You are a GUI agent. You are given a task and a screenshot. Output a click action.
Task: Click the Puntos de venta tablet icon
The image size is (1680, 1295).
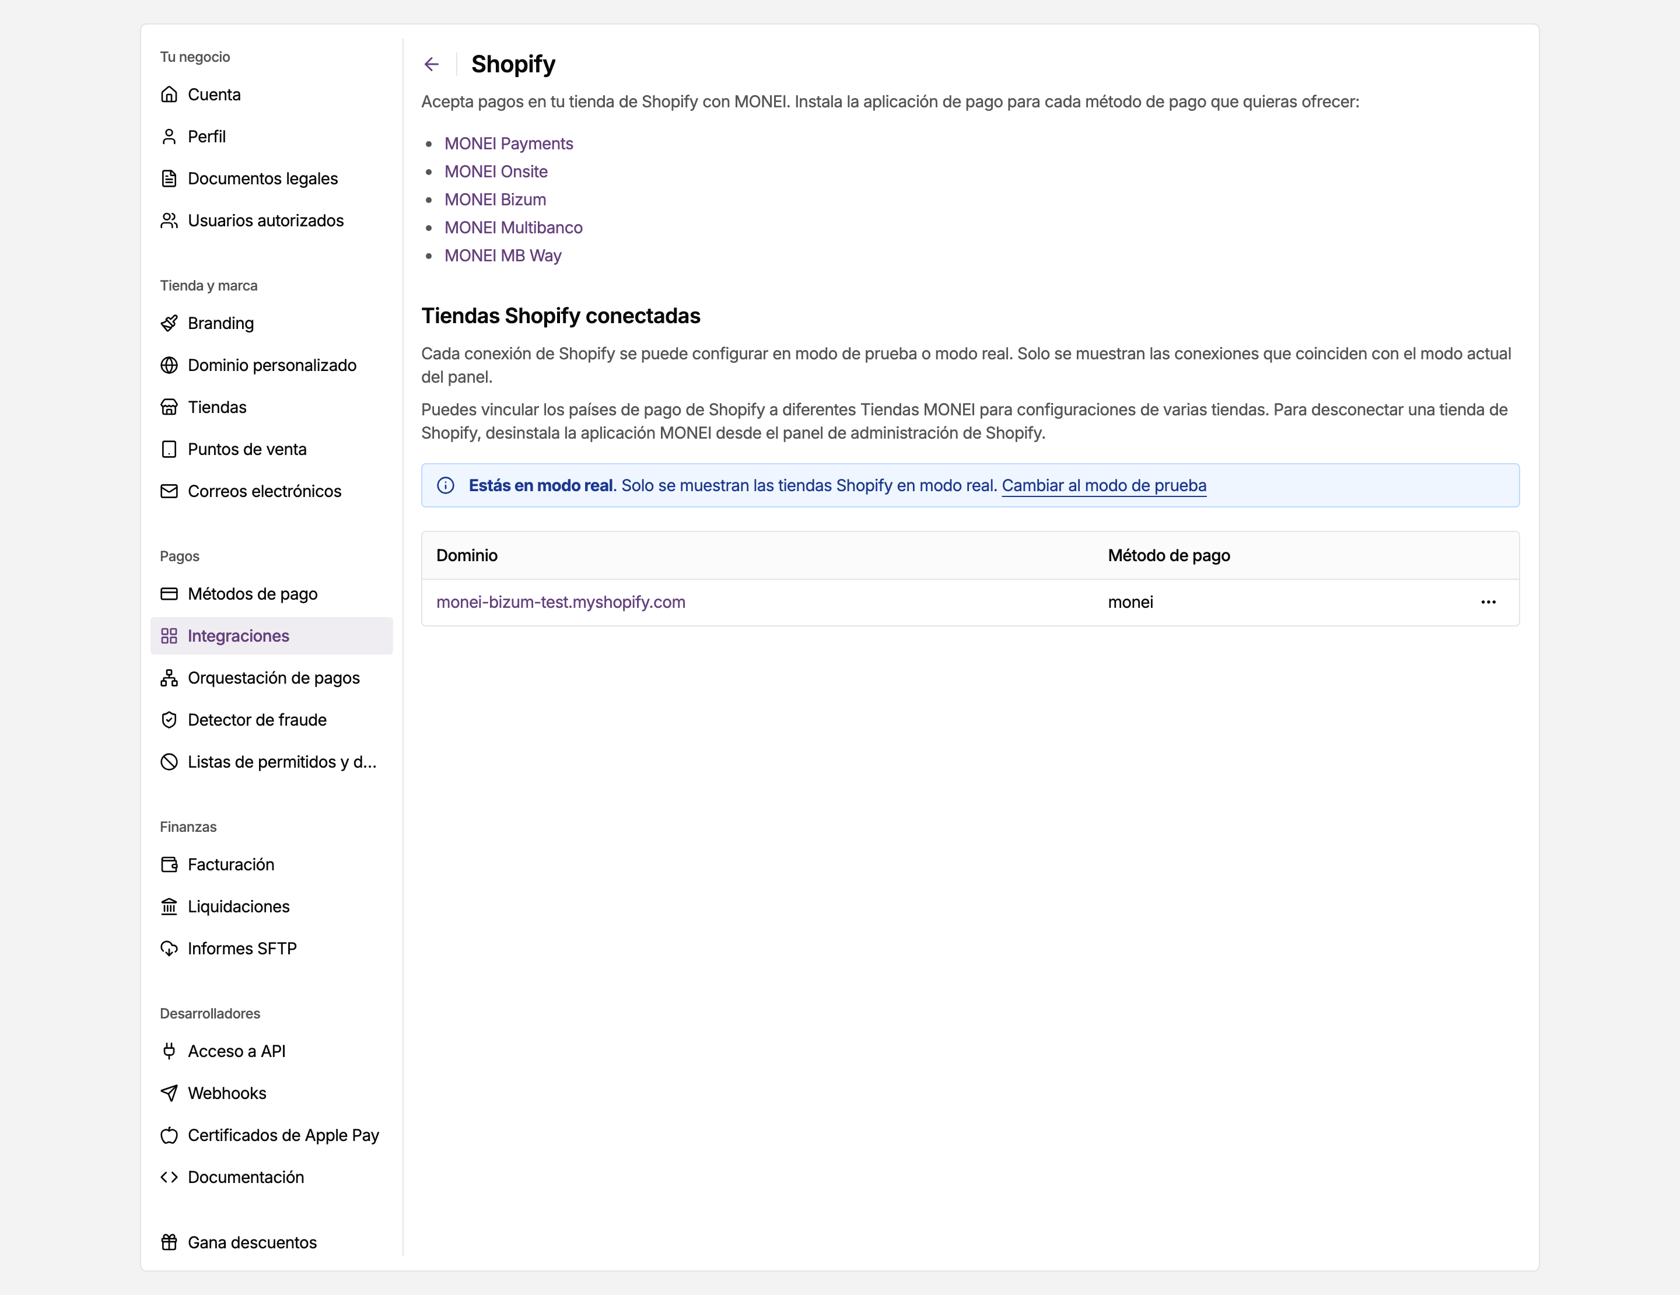[169, 449]
